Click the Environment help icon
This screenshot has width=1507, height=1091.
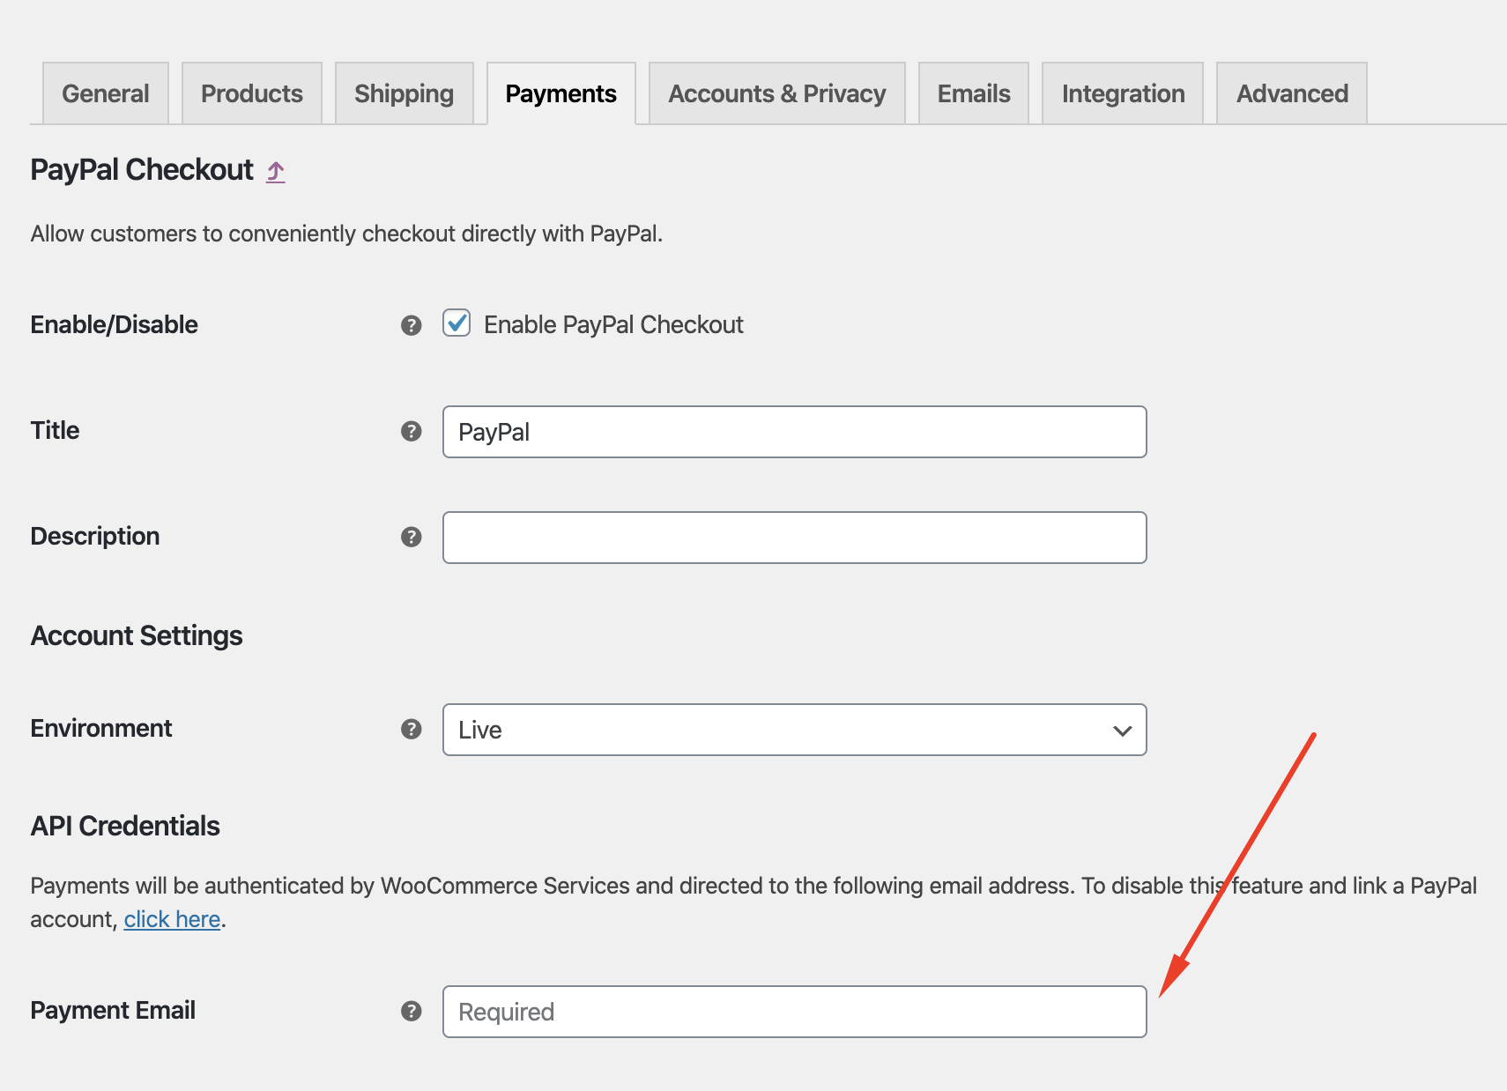click(411, 730)
